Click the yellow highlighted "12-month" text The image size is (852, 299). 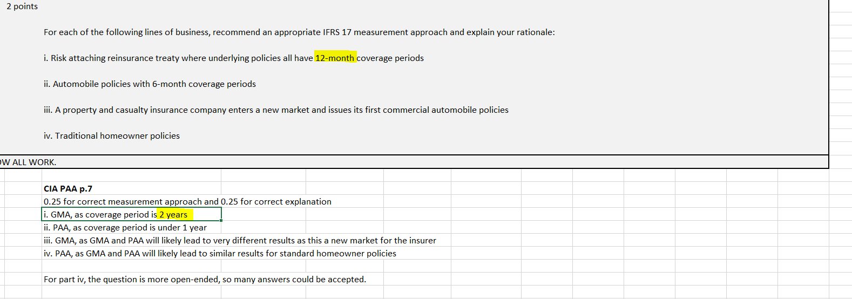[x=335, y=58]
